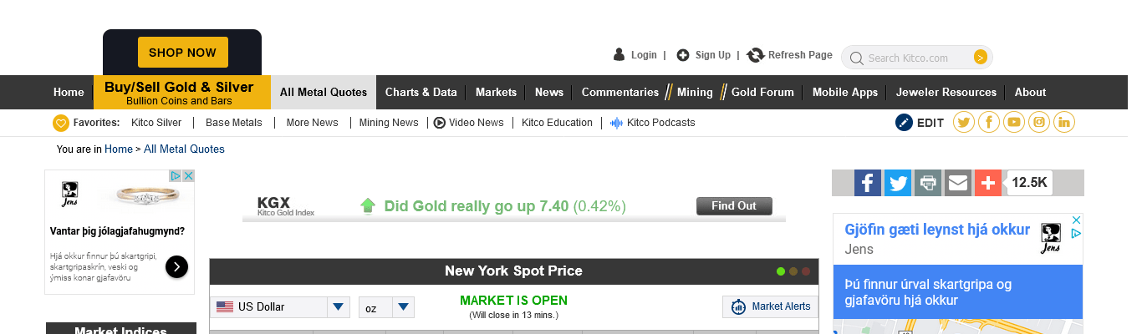Click the Find Out button in KGX banner

point(734,206)
